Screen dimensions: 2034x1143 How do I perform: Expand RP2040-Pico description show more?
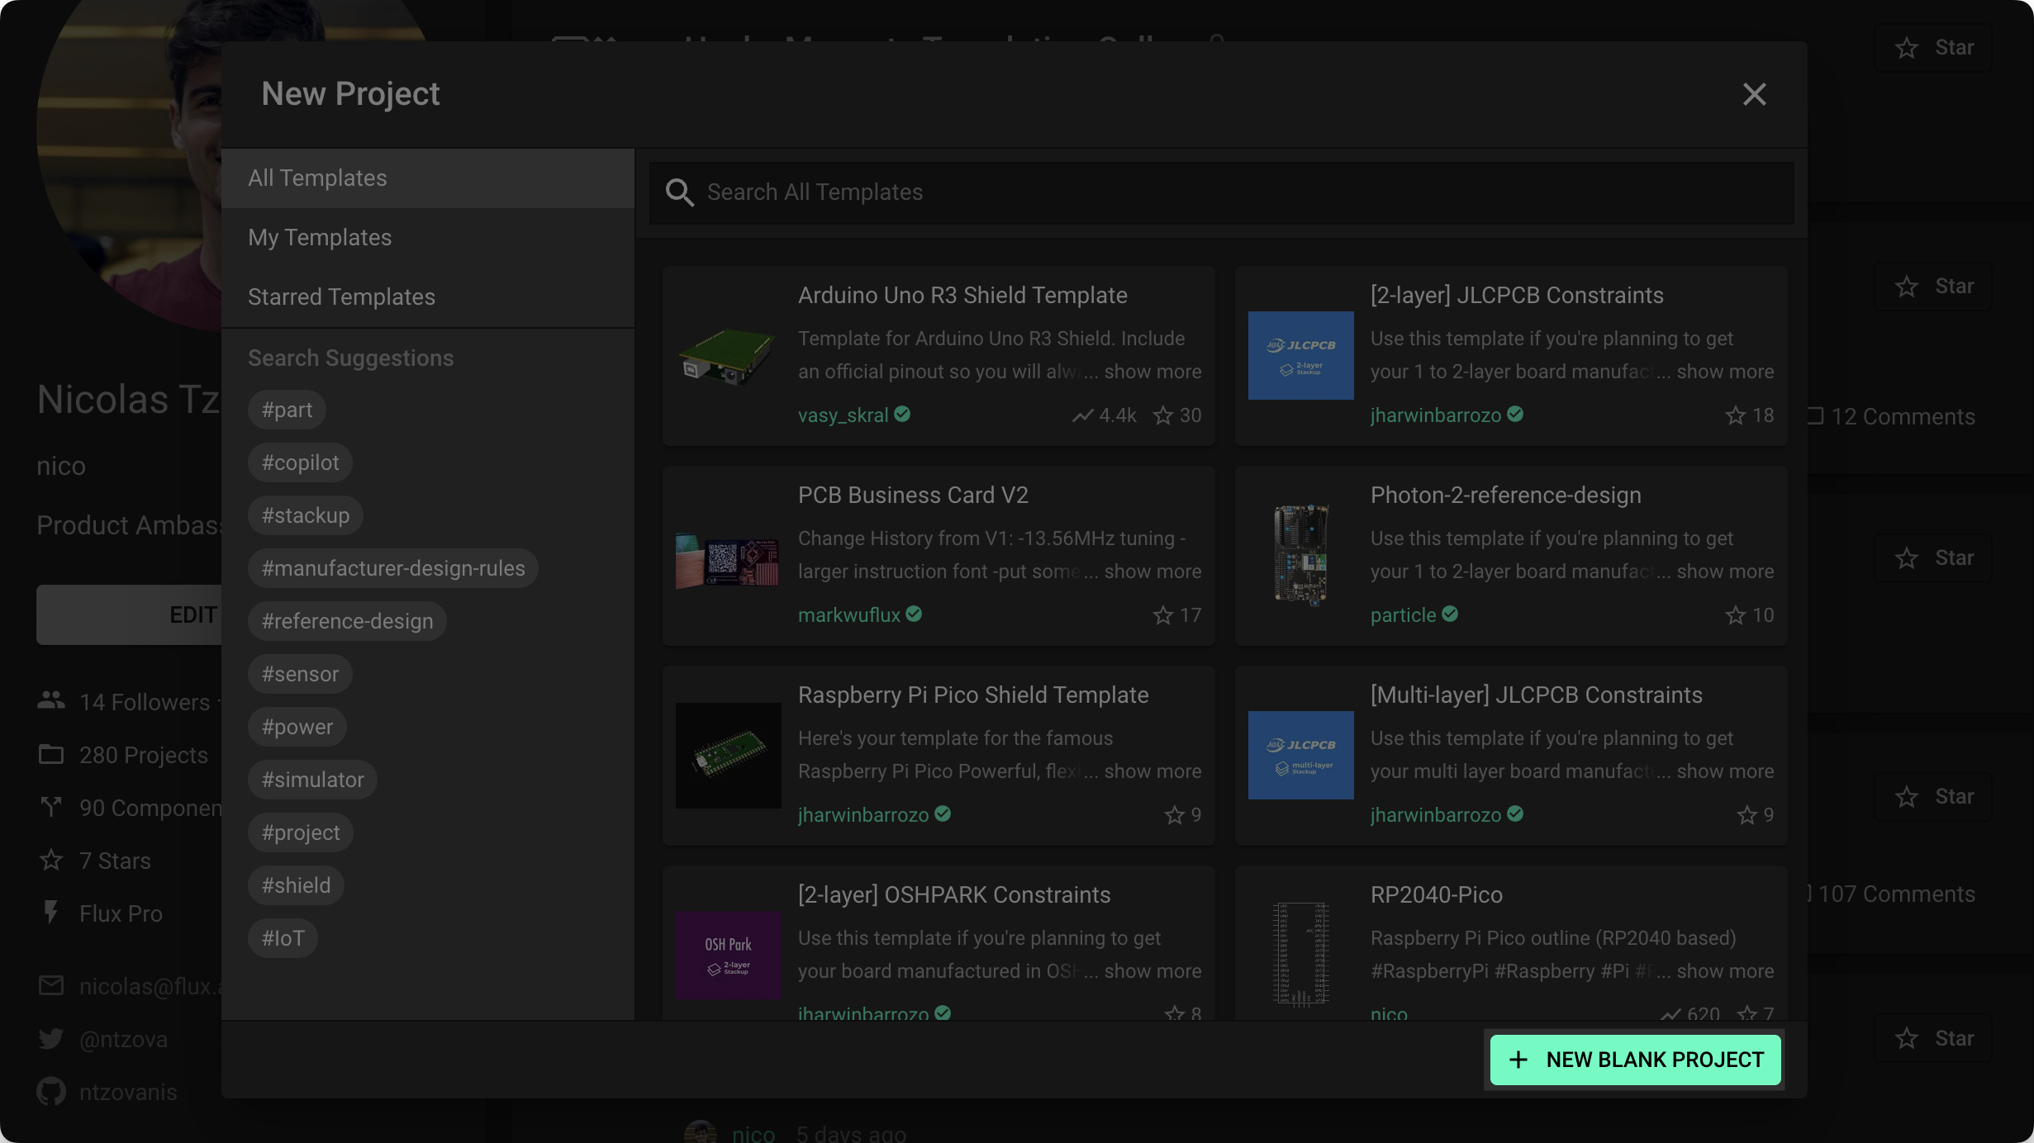click(1725, 972)
